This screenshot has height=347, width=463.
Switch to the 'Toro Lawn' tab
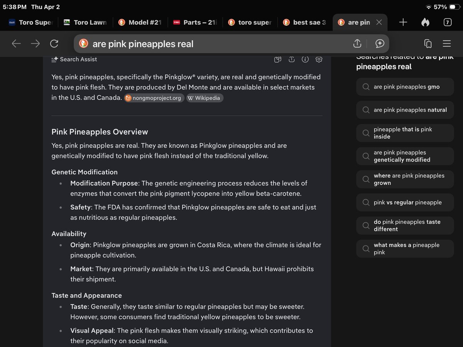pyautogui.click(x=85, y=22)
